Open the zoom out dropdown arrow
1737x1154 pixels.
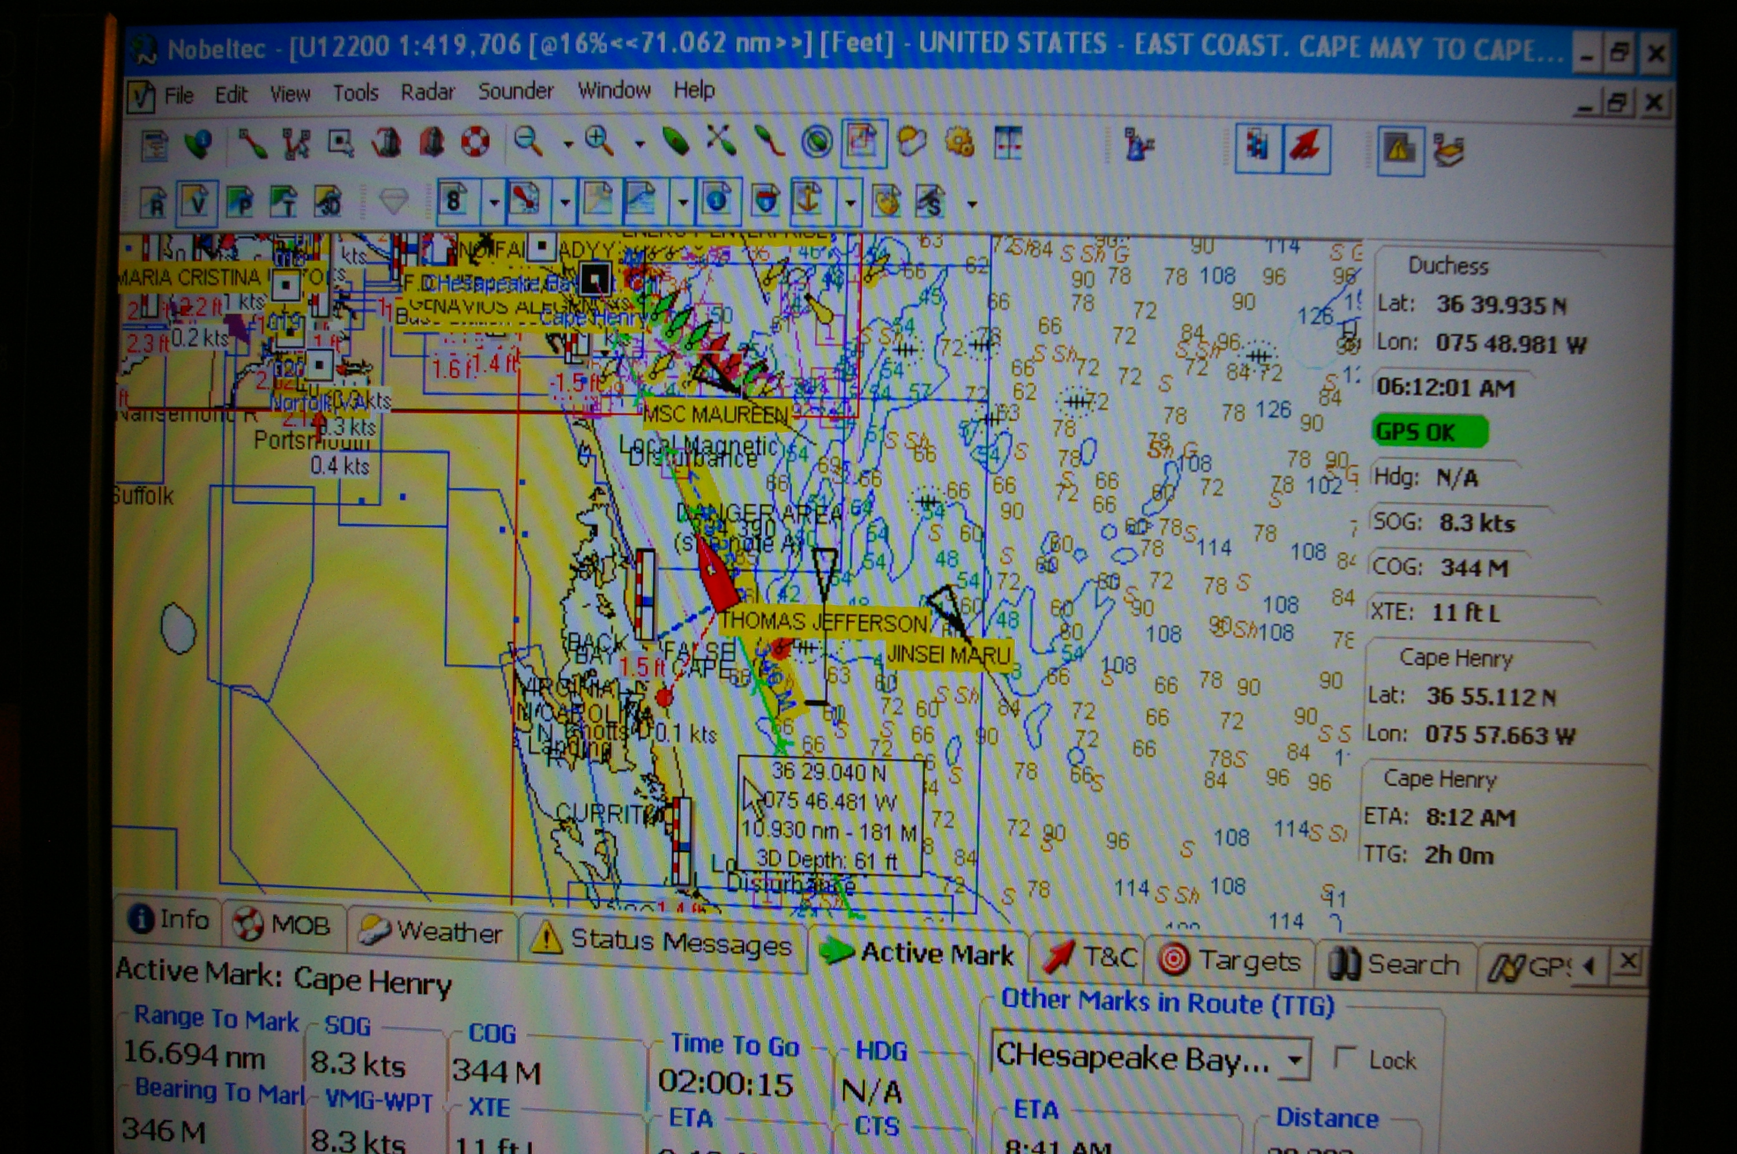568,144
